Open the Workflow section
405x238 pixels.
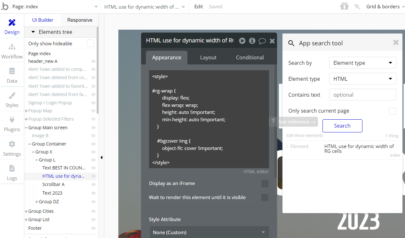(12, 51)
